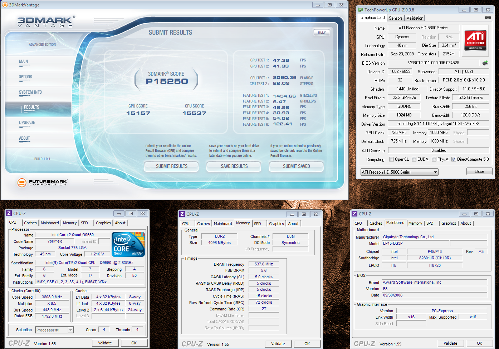Enable the OpenCL checkbox in GPU-Z
Screen dimensions: 499x349
pyautogui.click(x=392, y=159)
